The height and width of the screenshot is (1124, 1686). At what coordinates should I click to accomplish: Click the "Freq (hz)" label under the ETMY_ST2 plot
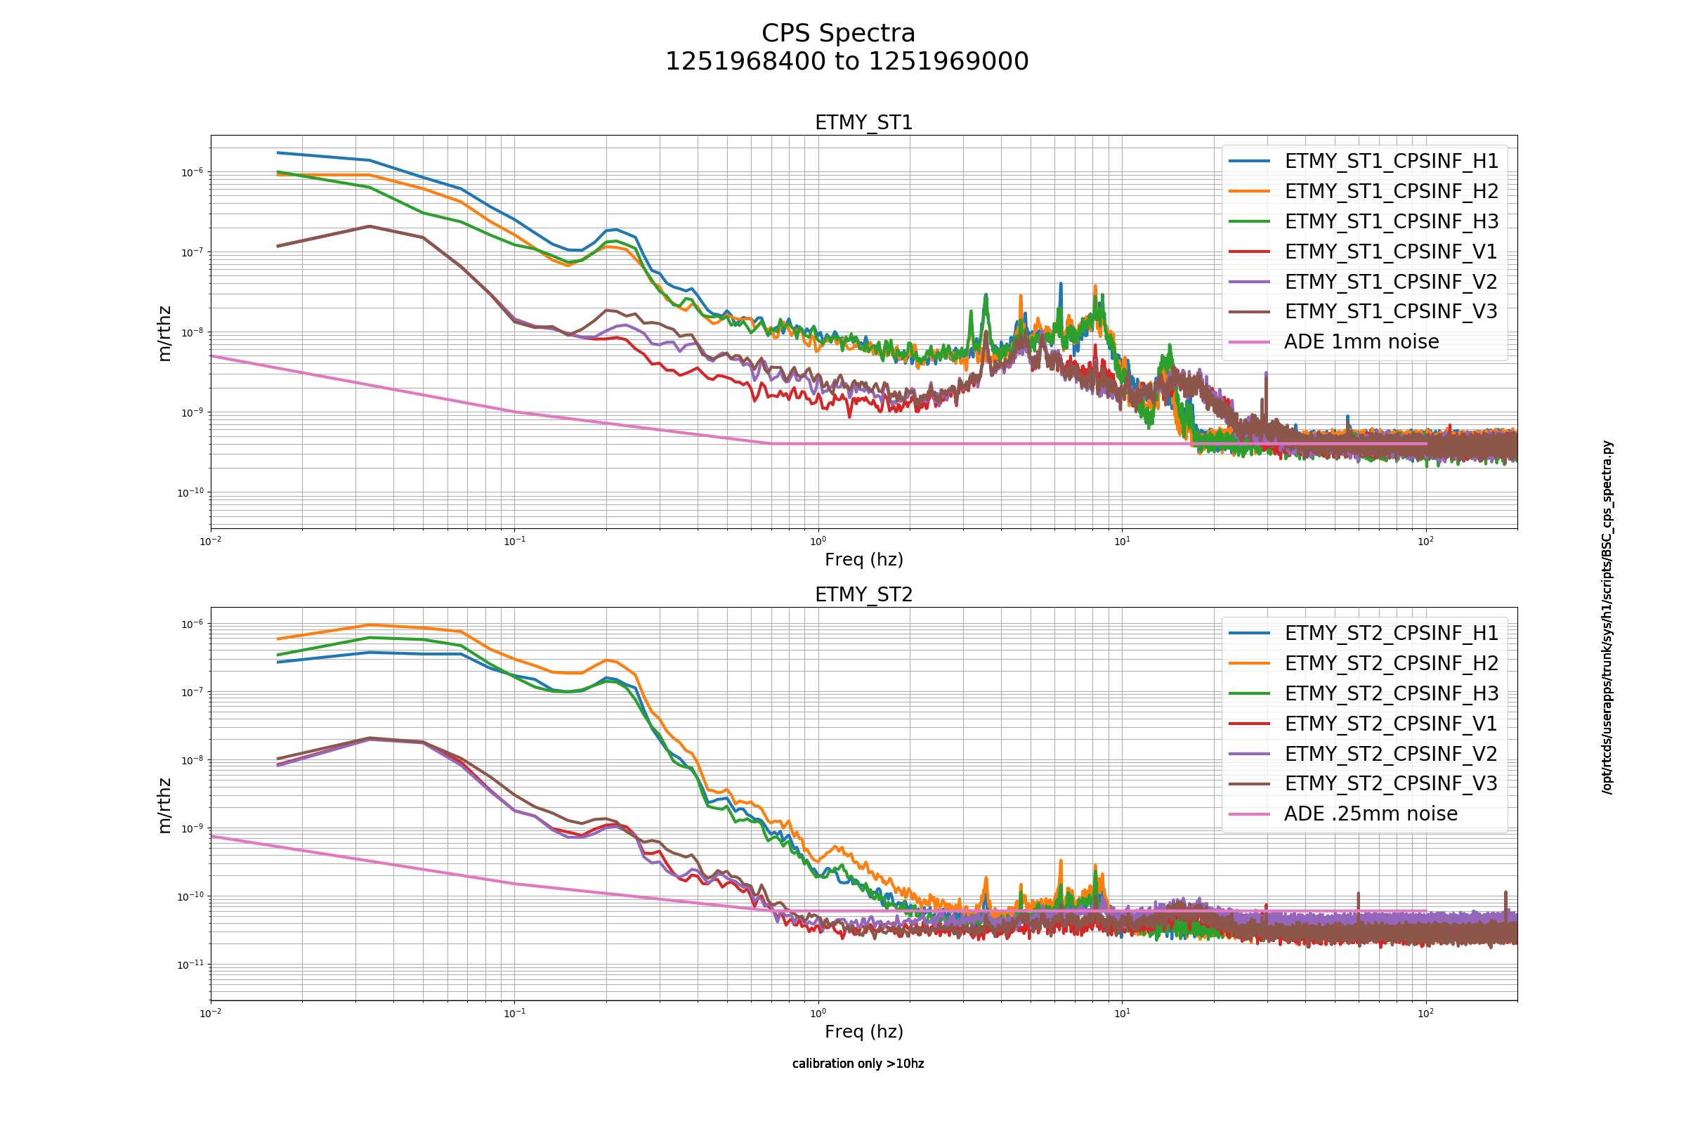tap(864, 1031)
